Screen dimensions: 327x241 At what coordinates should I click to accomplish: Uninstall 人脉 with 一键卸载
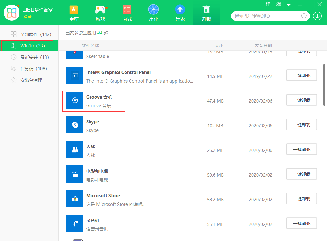pyautogui.click(x=302, y=149)
